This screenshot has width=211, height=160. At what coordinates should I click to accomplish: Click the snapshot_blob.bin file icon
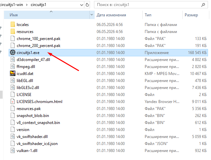click(13, 115)
